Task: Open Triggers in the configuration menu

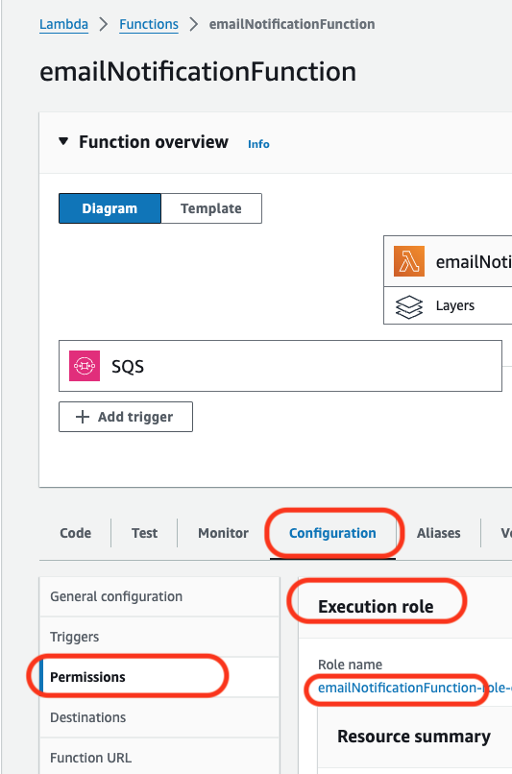Action: click(x=159, y=637)
